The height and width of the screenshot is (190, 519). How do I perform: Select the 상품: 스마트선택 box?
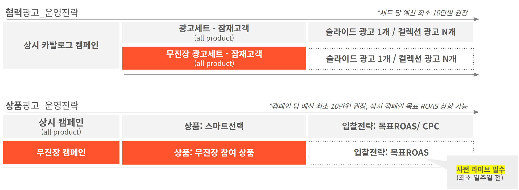pos(214,126)
